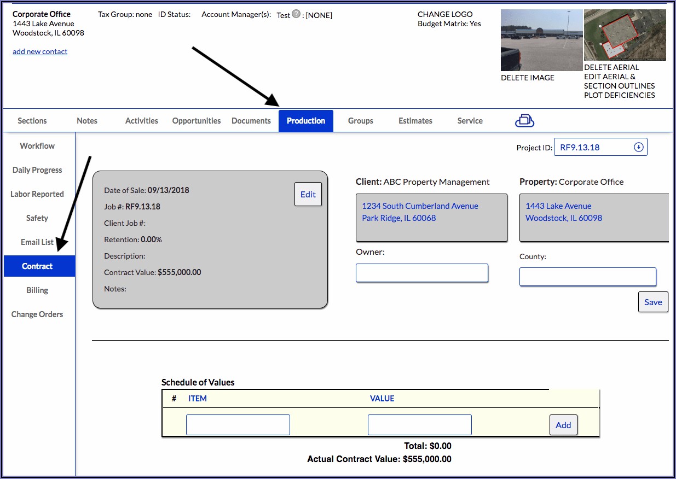Select Contract in the sidebar
Screen dimensions: 676x479
(38, 266)
